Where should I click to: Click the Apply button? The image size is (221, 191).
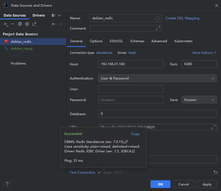click(x=207, y=184)
